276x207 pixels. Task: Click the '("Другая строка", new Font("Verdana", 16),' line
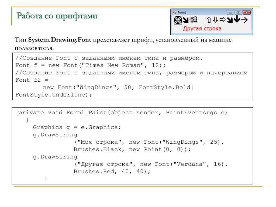(x=151, y=164)
